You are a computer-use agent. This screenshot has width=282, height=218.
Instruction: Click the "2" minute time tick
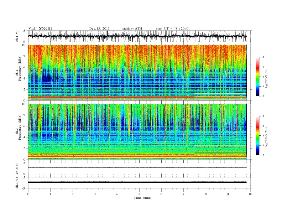tap(73, 194)
